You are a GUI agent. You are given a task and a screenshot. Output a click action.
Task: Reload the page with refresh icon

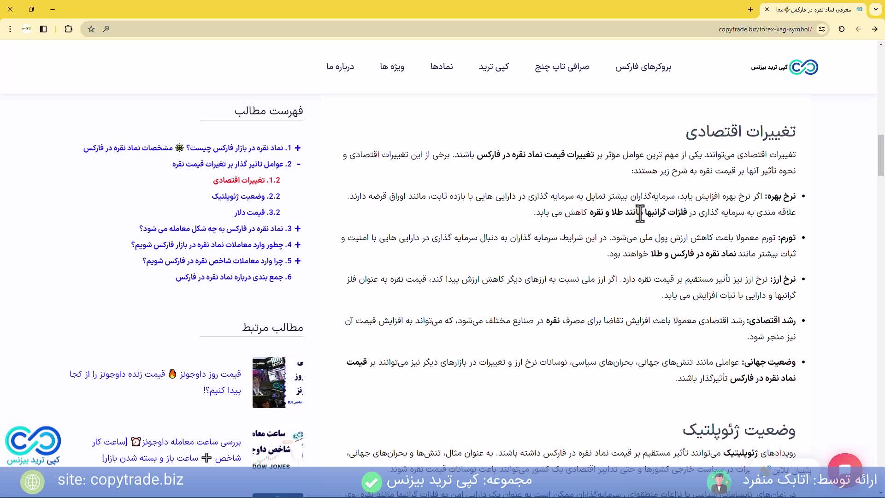point(841,29)
